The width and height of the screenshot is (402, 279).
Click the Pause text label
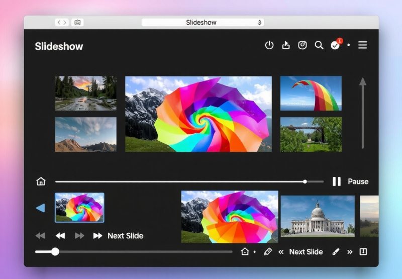[x=358, y=181]
